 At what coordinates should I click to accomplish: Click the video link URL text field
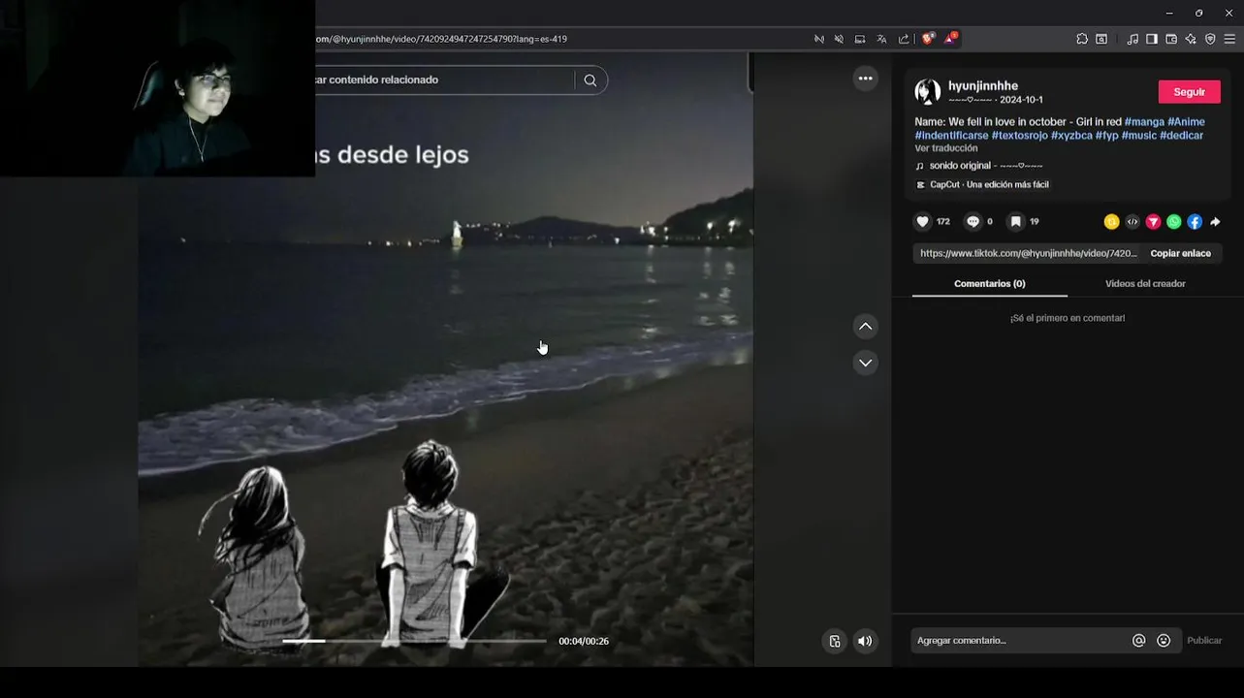pyautogui.click(x=1029, y=253)
